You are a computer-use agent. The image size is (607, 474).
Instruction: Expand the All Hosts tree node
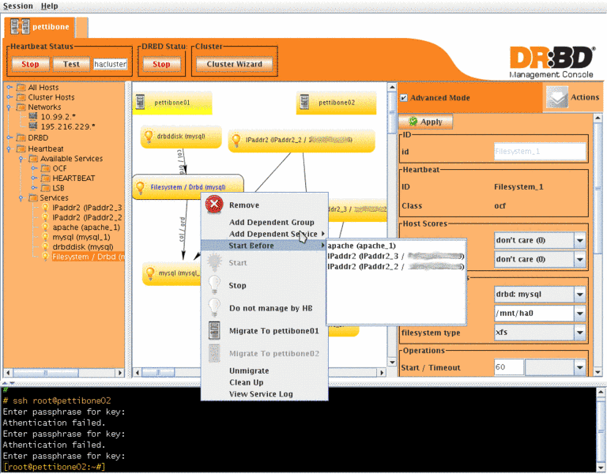coord(9,87)
